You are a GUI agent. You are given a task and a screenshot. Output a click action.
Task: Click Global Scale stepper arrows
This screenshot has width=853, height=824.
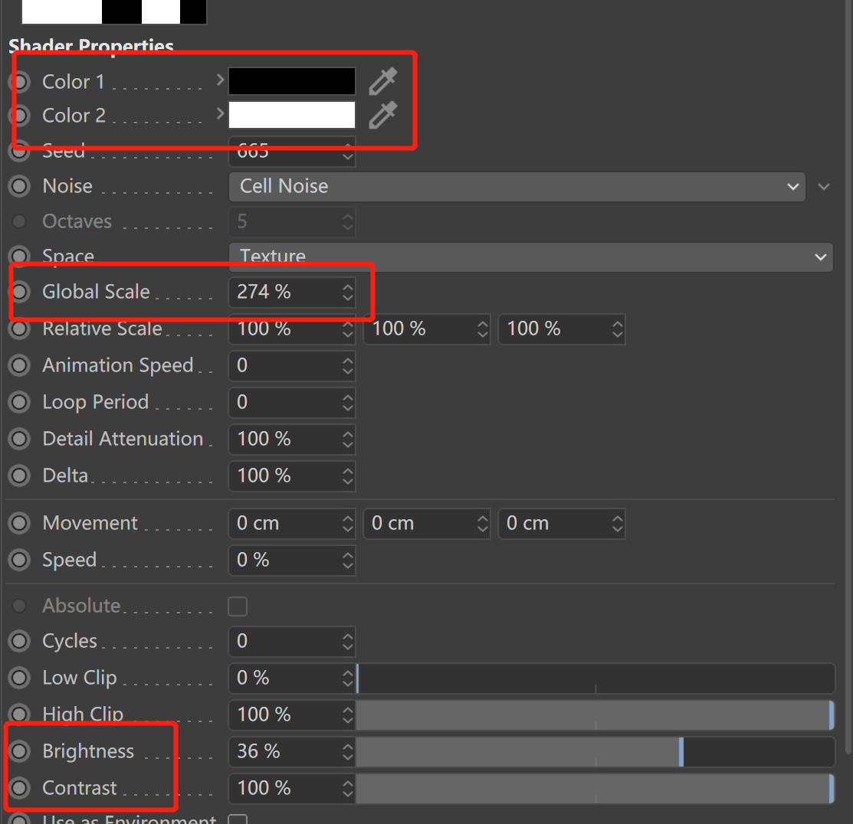pos(348,293)
